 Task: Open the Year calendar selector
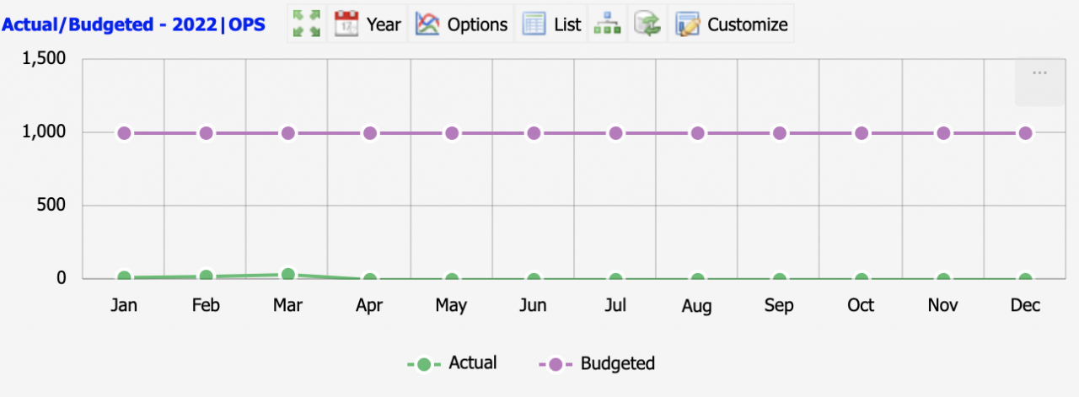[x=368, y=24]
